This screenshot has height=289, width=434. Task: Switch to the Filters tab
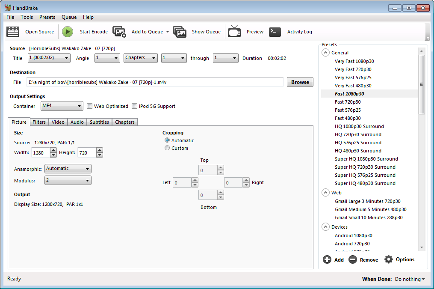tap(39, 122)
